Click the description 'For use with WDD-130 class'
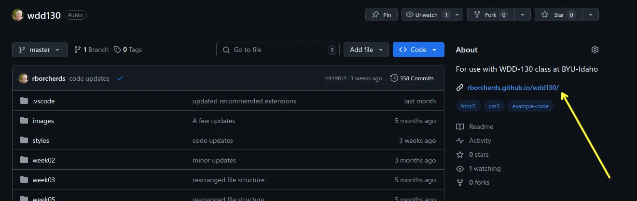 tap(504, 69)
